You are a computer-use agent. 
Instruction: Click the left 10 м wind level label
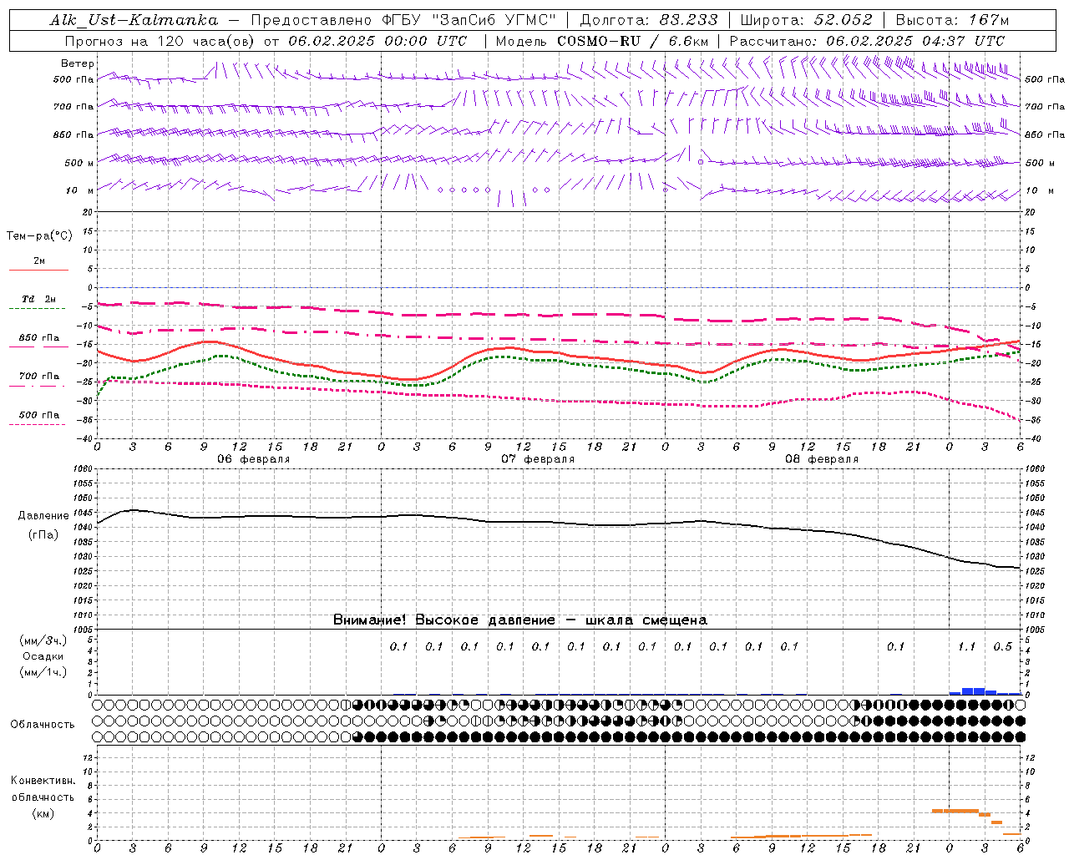pos(80,190)
